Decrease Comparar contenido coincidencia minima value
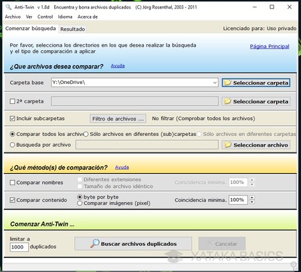The image size is (301, 272). [252, 202]
